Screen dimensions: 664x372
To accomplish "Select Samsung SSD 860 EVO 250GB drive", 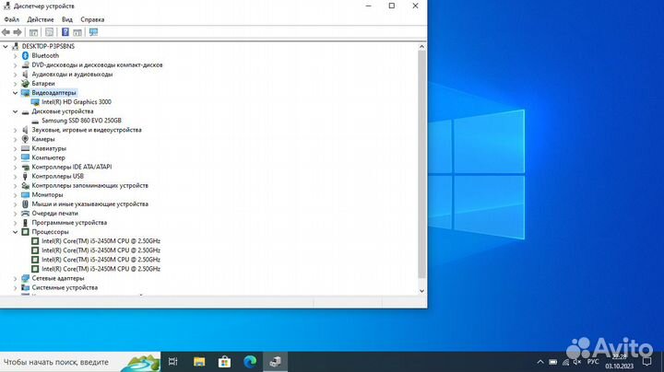I will point(81,120).
